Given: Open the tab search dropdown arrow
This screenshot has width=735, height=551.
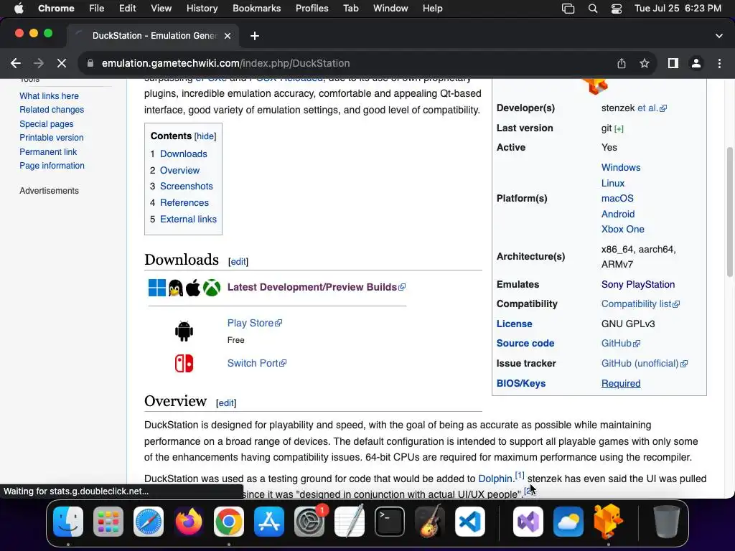Looking at the screenshot, I should (x=719, y=36).
